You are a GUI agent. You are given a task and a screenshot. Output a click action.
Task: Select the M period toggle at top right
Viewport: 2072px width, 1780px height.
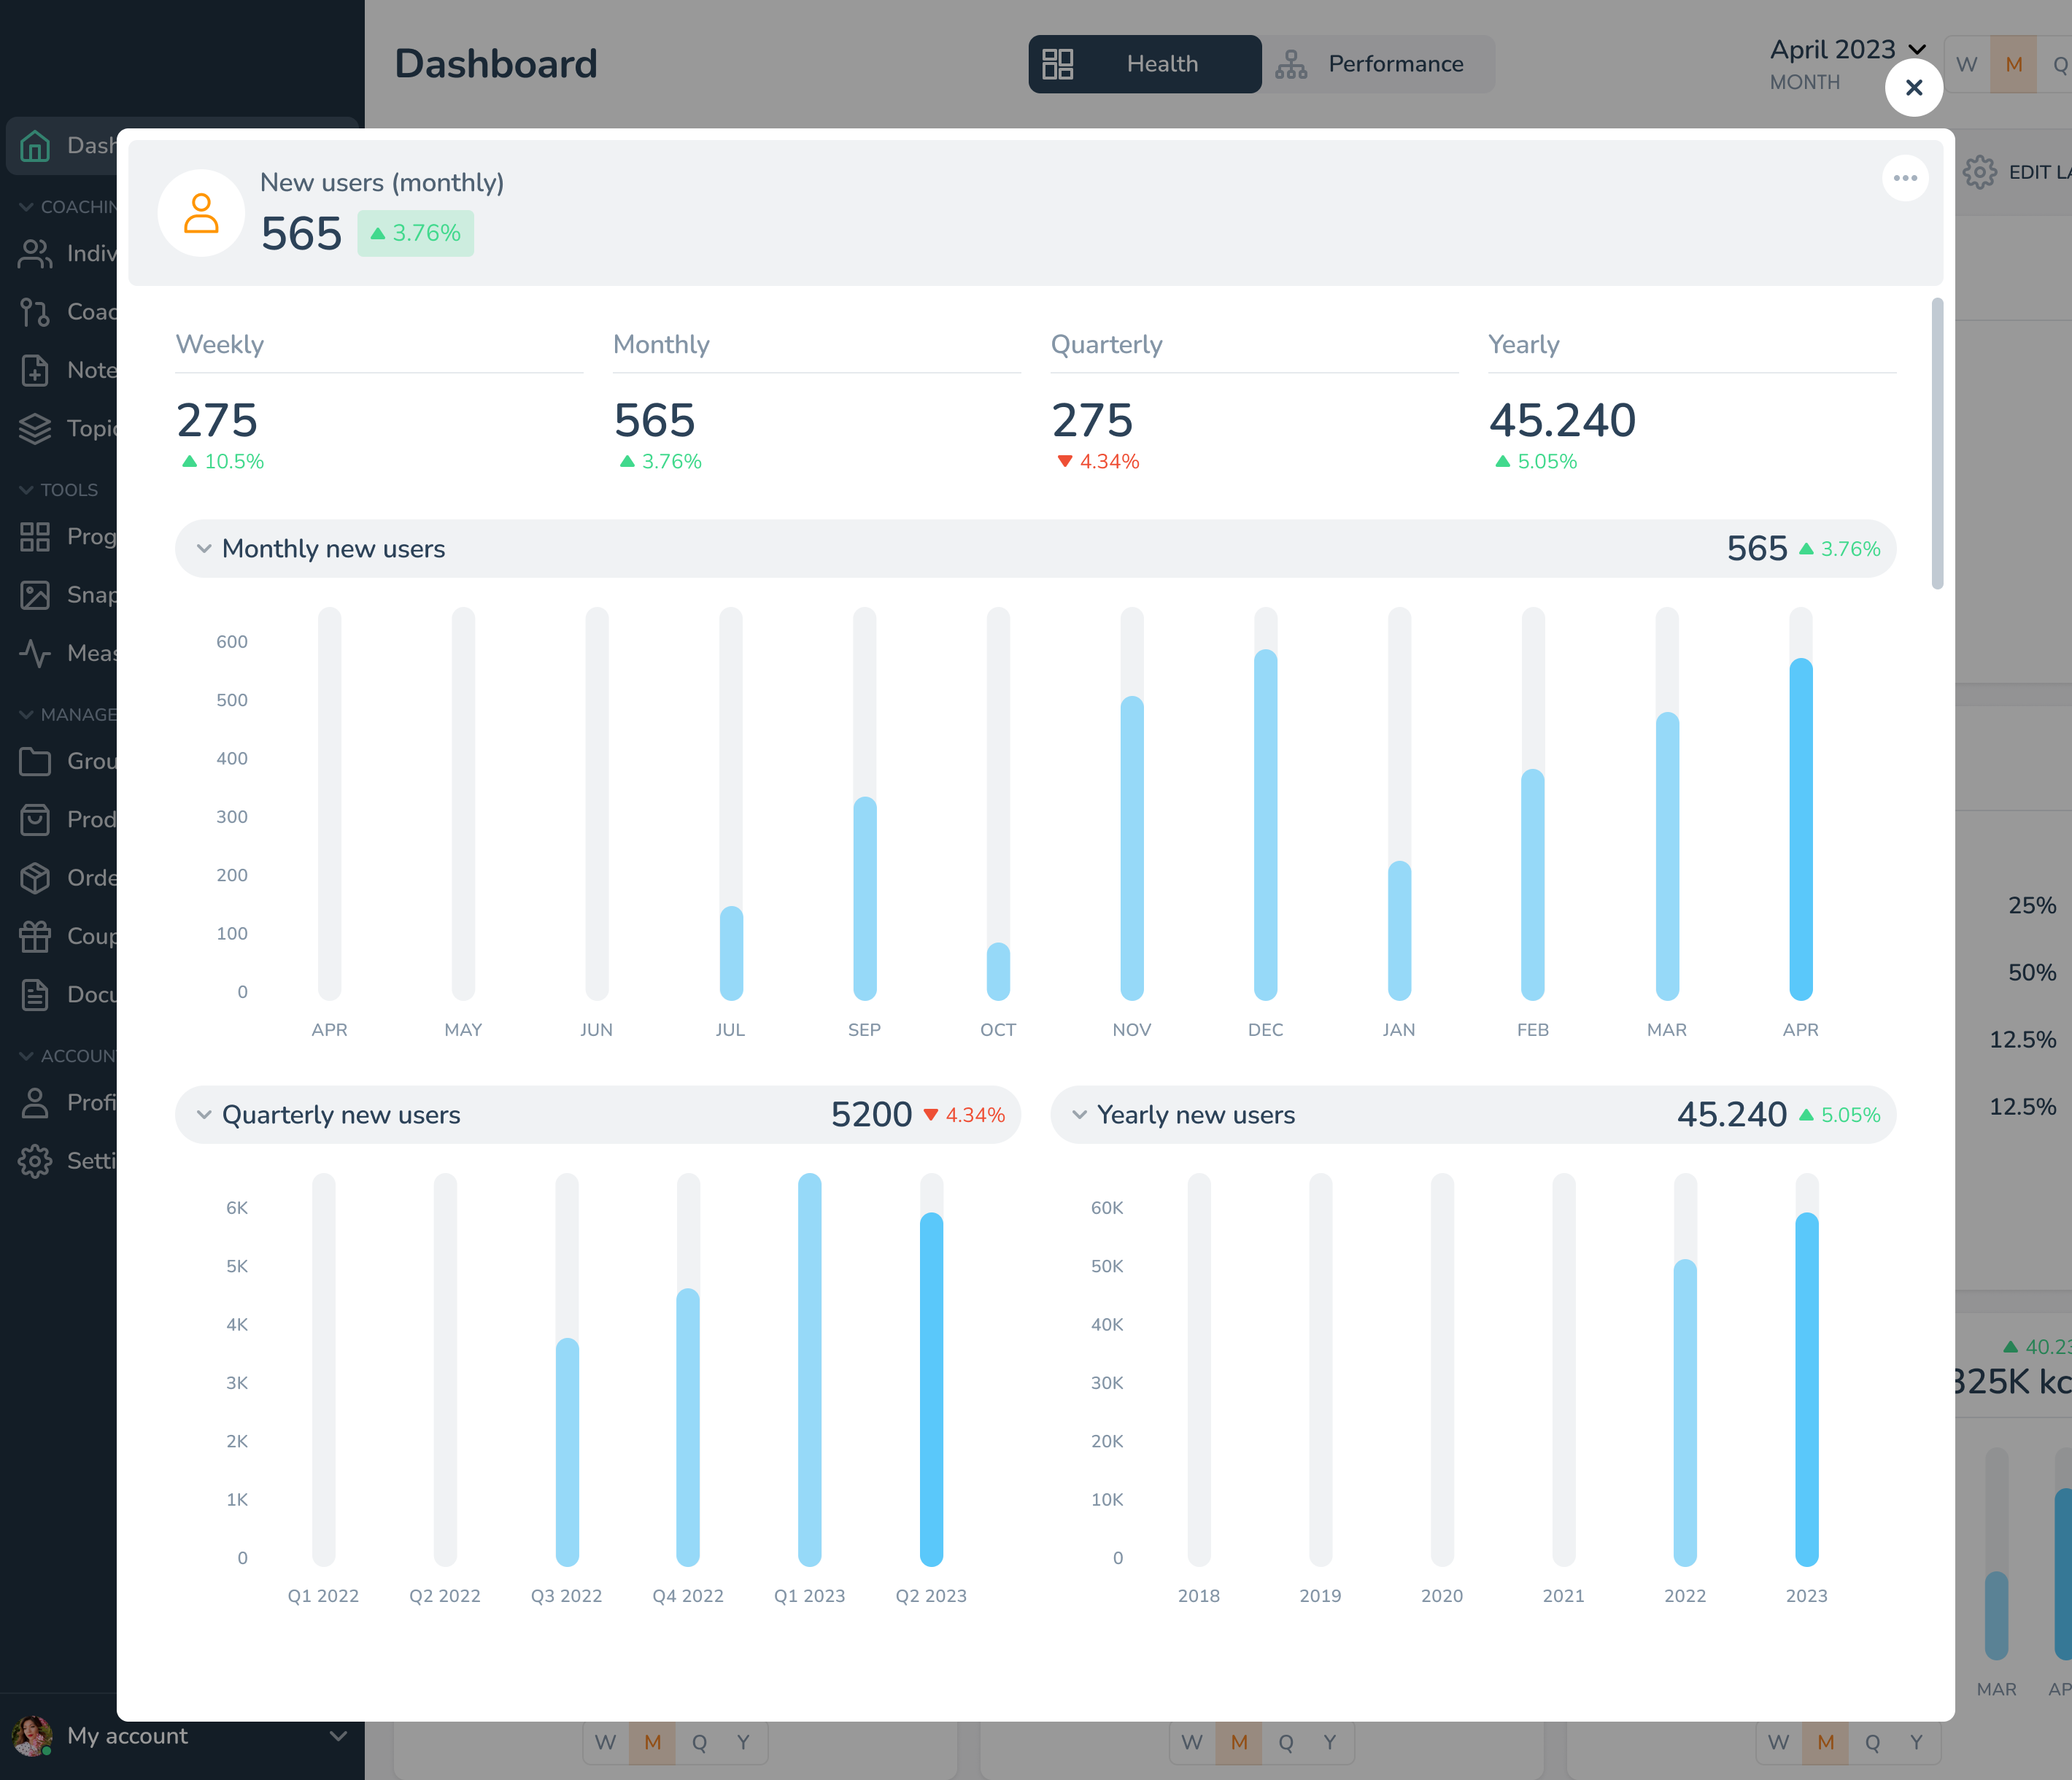(x=2013, y=65)
